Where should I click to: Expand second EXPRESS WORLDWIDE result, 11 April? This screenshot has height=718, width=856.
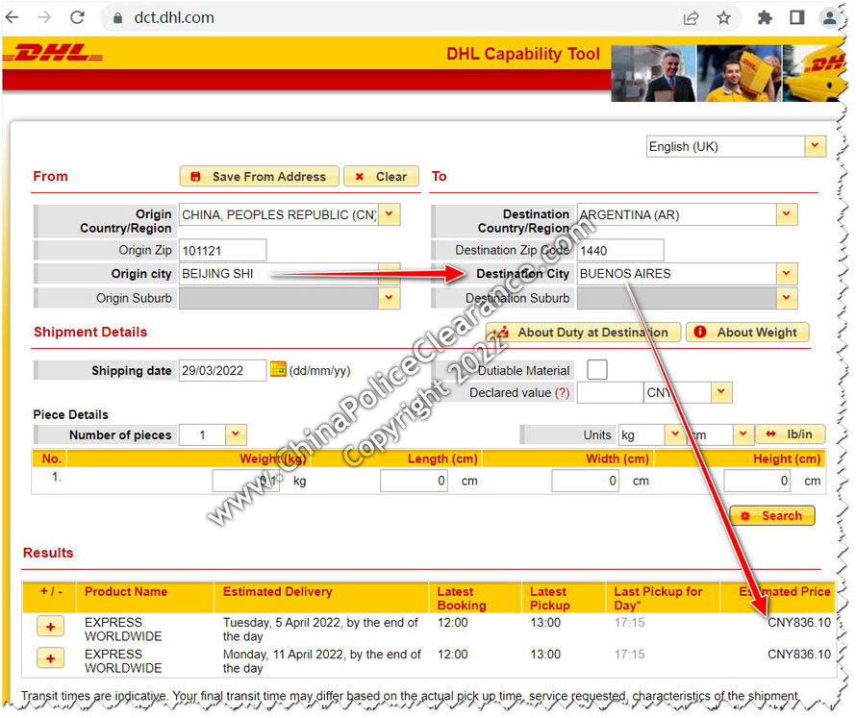[50, 658]
